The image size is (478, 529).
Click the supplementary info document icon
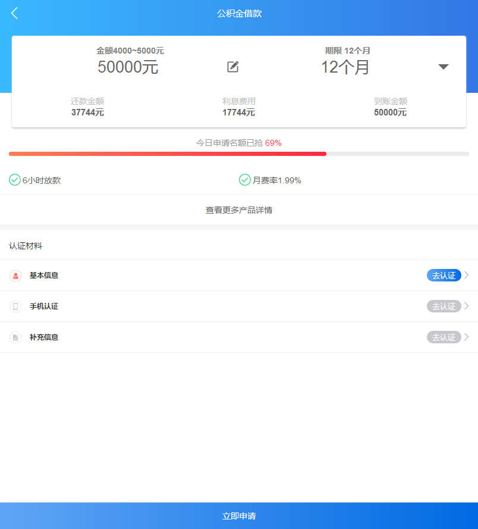click(15, 337)
